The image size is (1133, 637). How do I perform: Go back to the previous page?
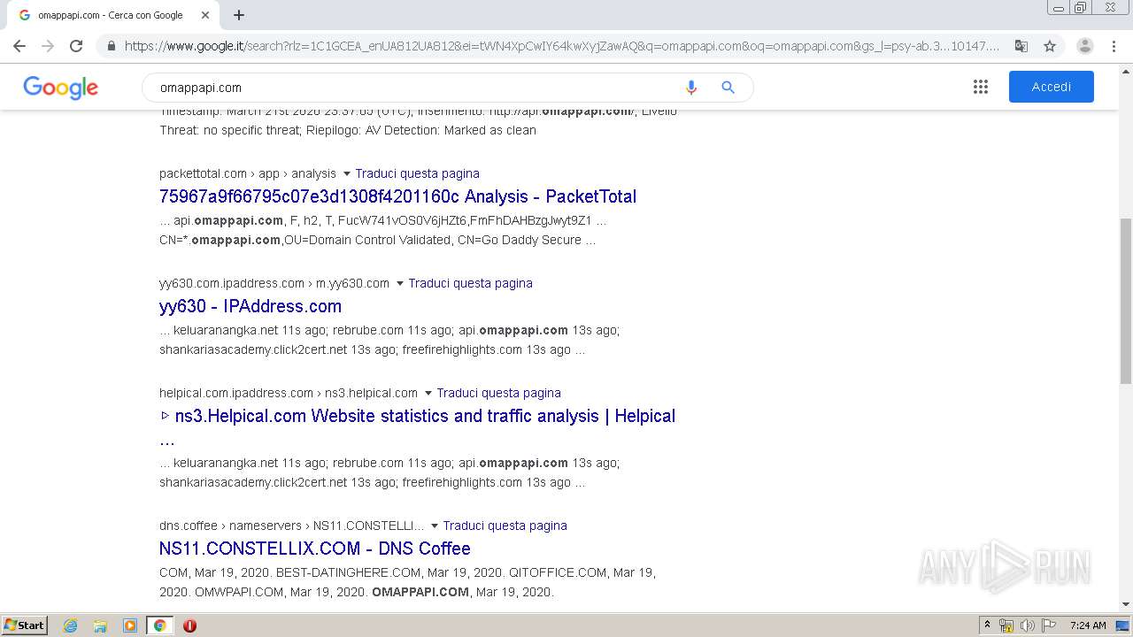tap(19, 46)
